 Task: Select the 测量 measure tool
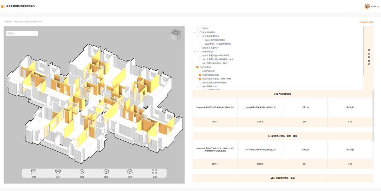point(34,172)
